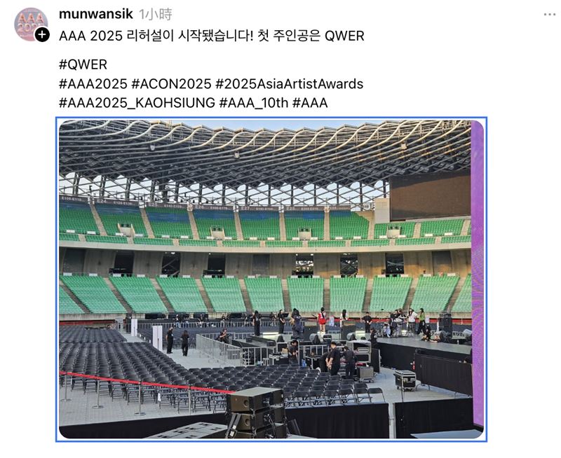Open the final #AAA hashtag
561x458 pixels.
coord(310,103)
